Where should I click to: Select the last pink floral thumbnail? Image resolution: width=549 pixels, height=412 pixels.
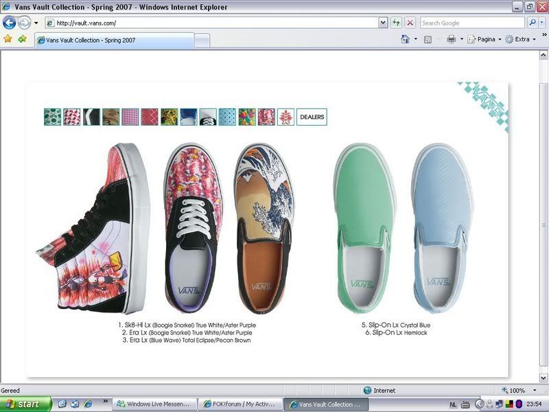pyautogui.click(x=266, y=117)
